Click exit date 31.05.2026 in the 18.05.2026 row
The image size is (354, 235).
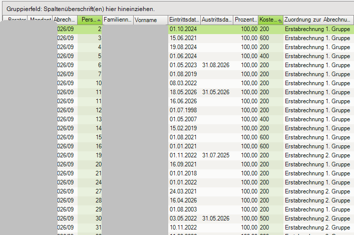216,92
